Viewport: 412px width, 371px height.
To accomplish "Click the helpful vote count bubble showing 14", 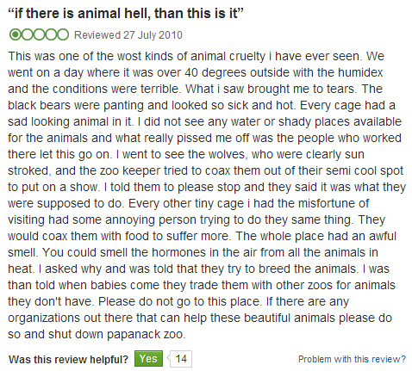I will (181, 359).
